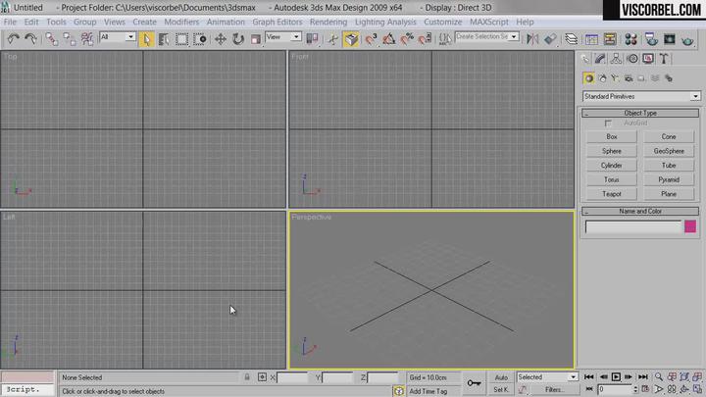Click the current frame number field
Image resolution: width=706 pixels, height=397 pixels.
pyautogui.click(x=615, y=389)
